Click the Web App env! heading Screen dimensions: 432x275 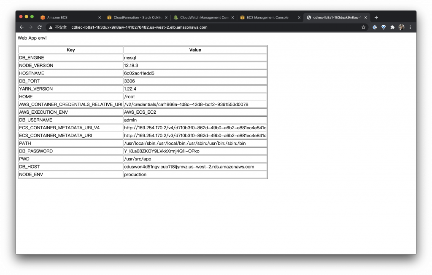click(32, 38)
